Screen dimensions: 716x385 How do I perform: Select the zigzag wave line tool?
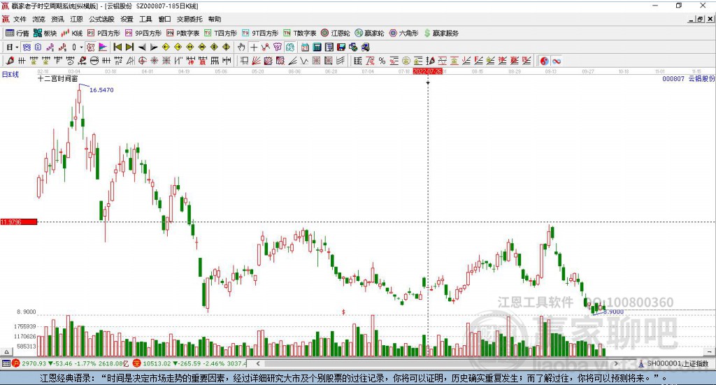pos(303,61)
